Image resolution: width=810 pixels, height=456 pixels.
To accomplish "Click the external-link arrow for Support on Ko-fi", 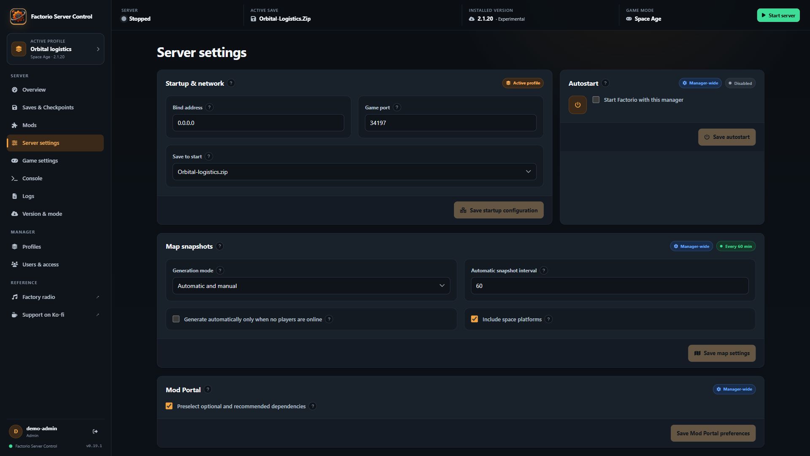I will [98, 315].
